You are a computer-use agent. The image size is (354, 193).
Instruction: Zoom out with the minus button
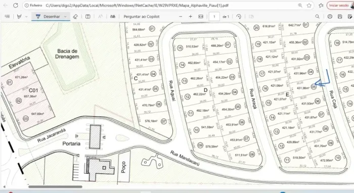(181, 17)
